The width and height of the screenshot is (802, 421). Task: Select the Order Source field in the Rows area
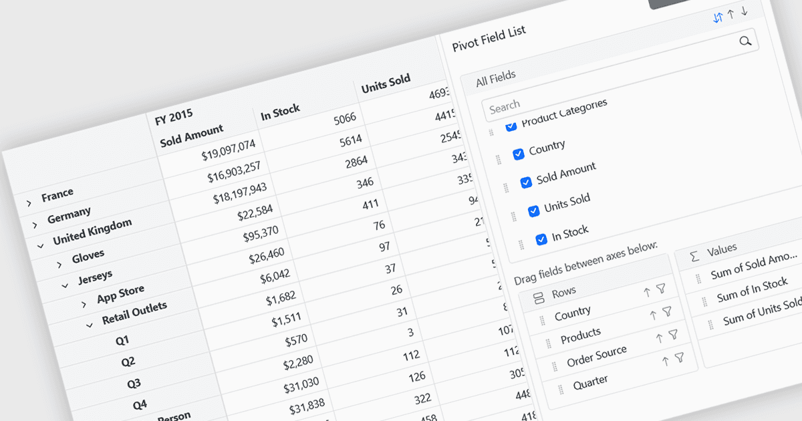pyautogui.click(x=597, y=356)
